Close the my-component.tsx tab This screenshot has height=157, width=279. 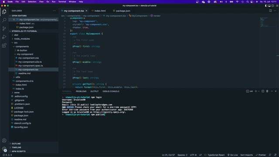click(86, 10)
